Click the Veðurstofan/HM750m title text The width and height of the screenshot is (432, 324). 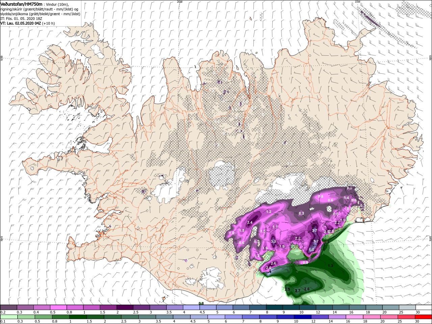click(21, 4)
